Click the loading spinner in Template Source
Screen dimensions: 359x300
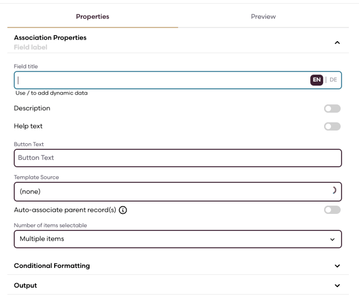coord(334,190)
